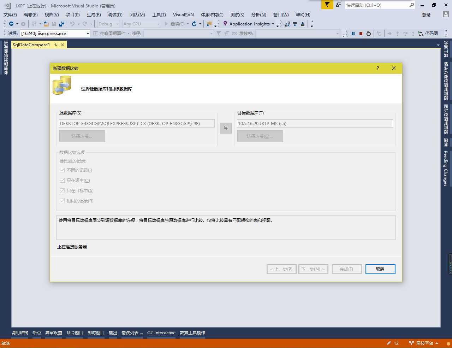Click the refresh browser icon after 继续
Viewport: 452px width, 348px height.
pyautogui.click(x=194, y=24)
